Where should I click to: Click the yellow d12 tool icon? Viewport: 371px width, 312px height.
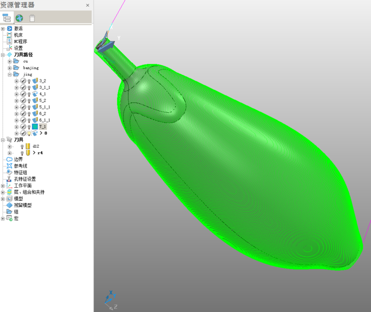pos(28,147)
